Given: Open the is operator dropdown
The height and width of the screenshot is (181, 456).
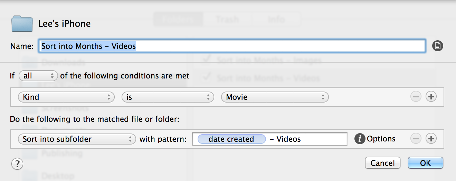Looking at the screenshot, I should pyautogui.click(x=168, y=97).
